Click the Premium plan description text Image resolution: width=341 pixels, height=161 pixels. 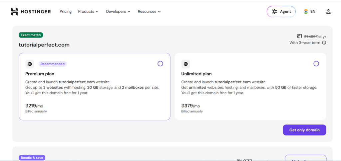(92, 88)
